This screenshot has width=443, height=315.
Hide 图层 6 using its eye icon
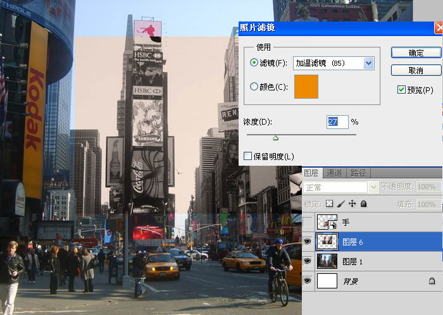(x=308, y=241)
